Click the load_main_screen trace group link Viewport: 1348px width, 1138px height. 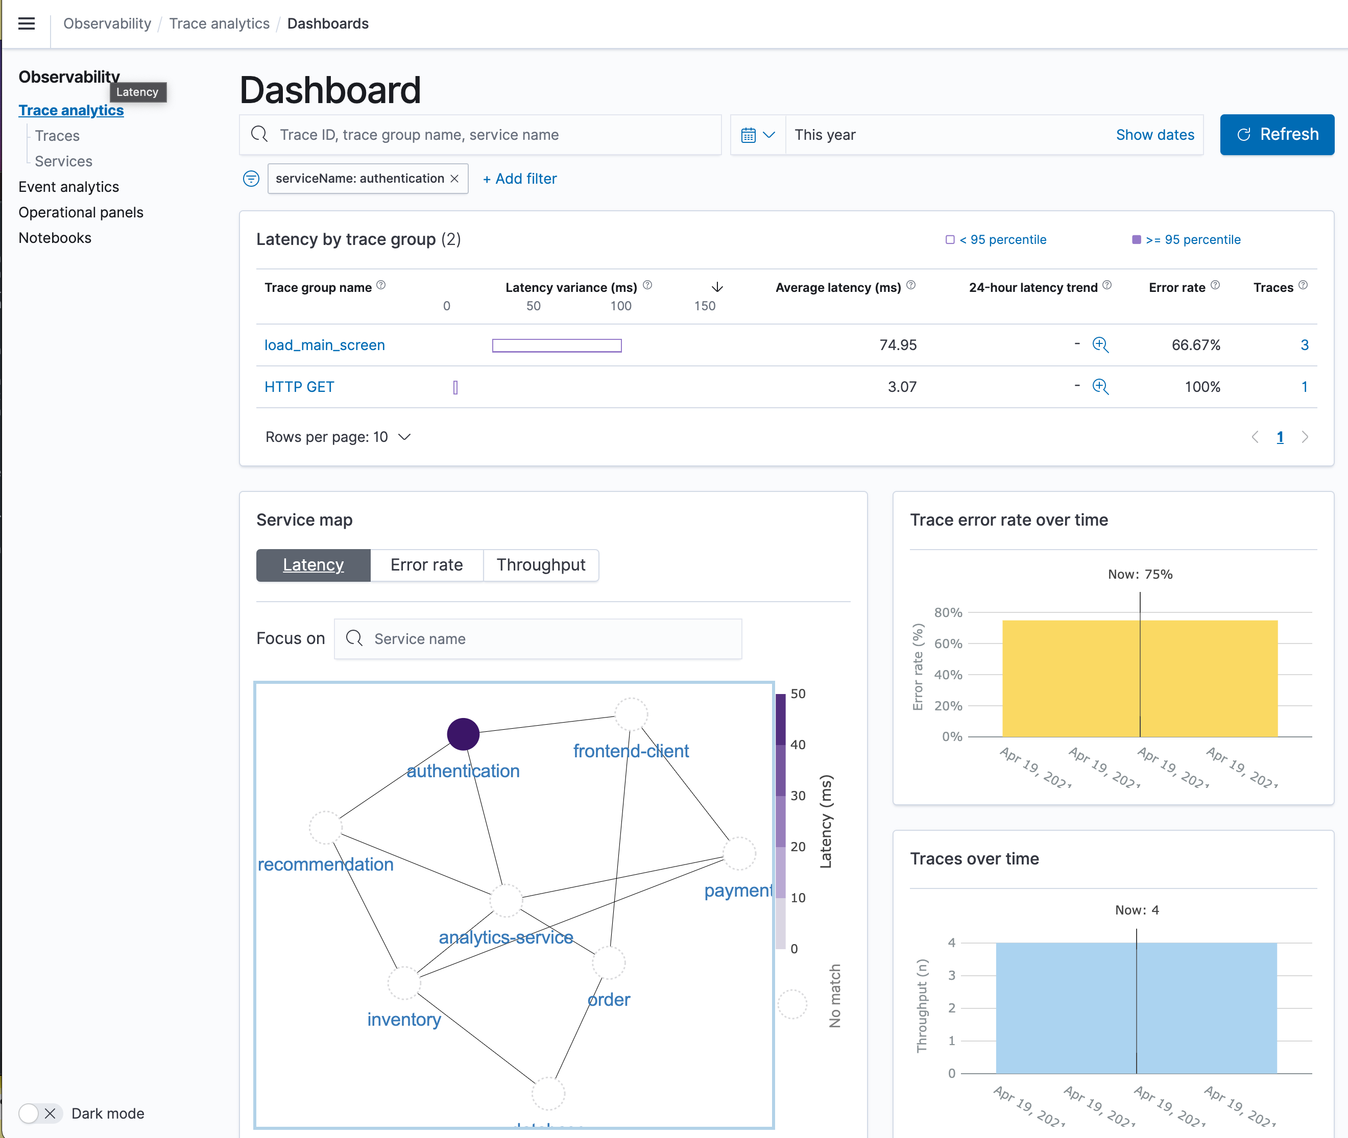click(x=324, y=343)
